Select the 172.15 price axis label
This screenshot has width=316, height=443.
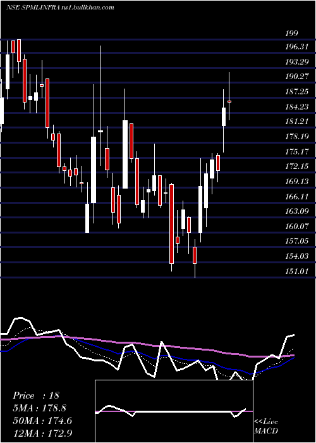click(297, 166)
